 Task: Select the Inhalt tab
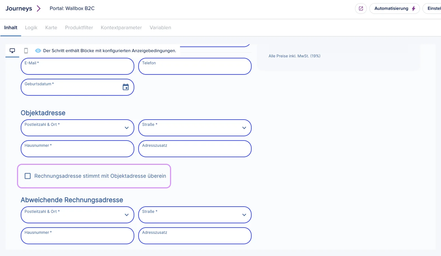click(x=11, y=28)
